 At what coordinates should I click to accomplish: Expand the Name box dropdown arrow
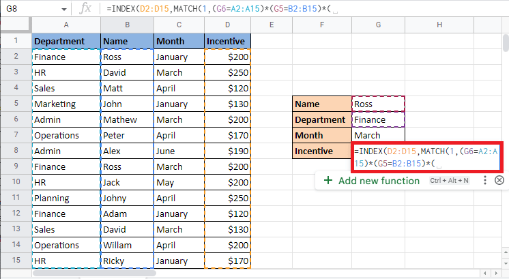click(63, 10)
